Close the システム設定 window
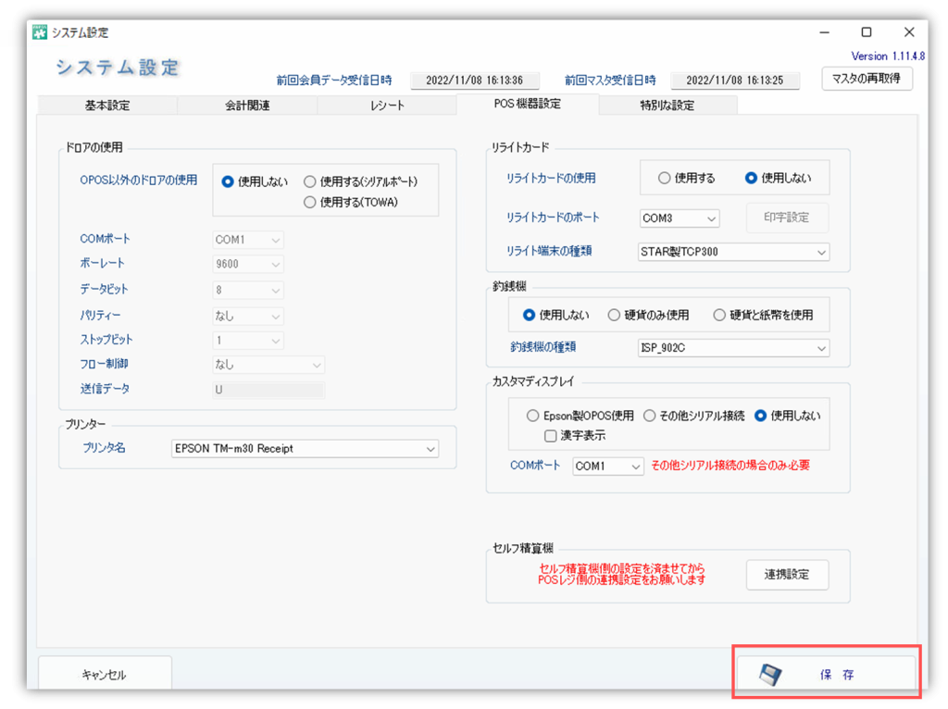This screenshot has width=948, height=709. 909,32
